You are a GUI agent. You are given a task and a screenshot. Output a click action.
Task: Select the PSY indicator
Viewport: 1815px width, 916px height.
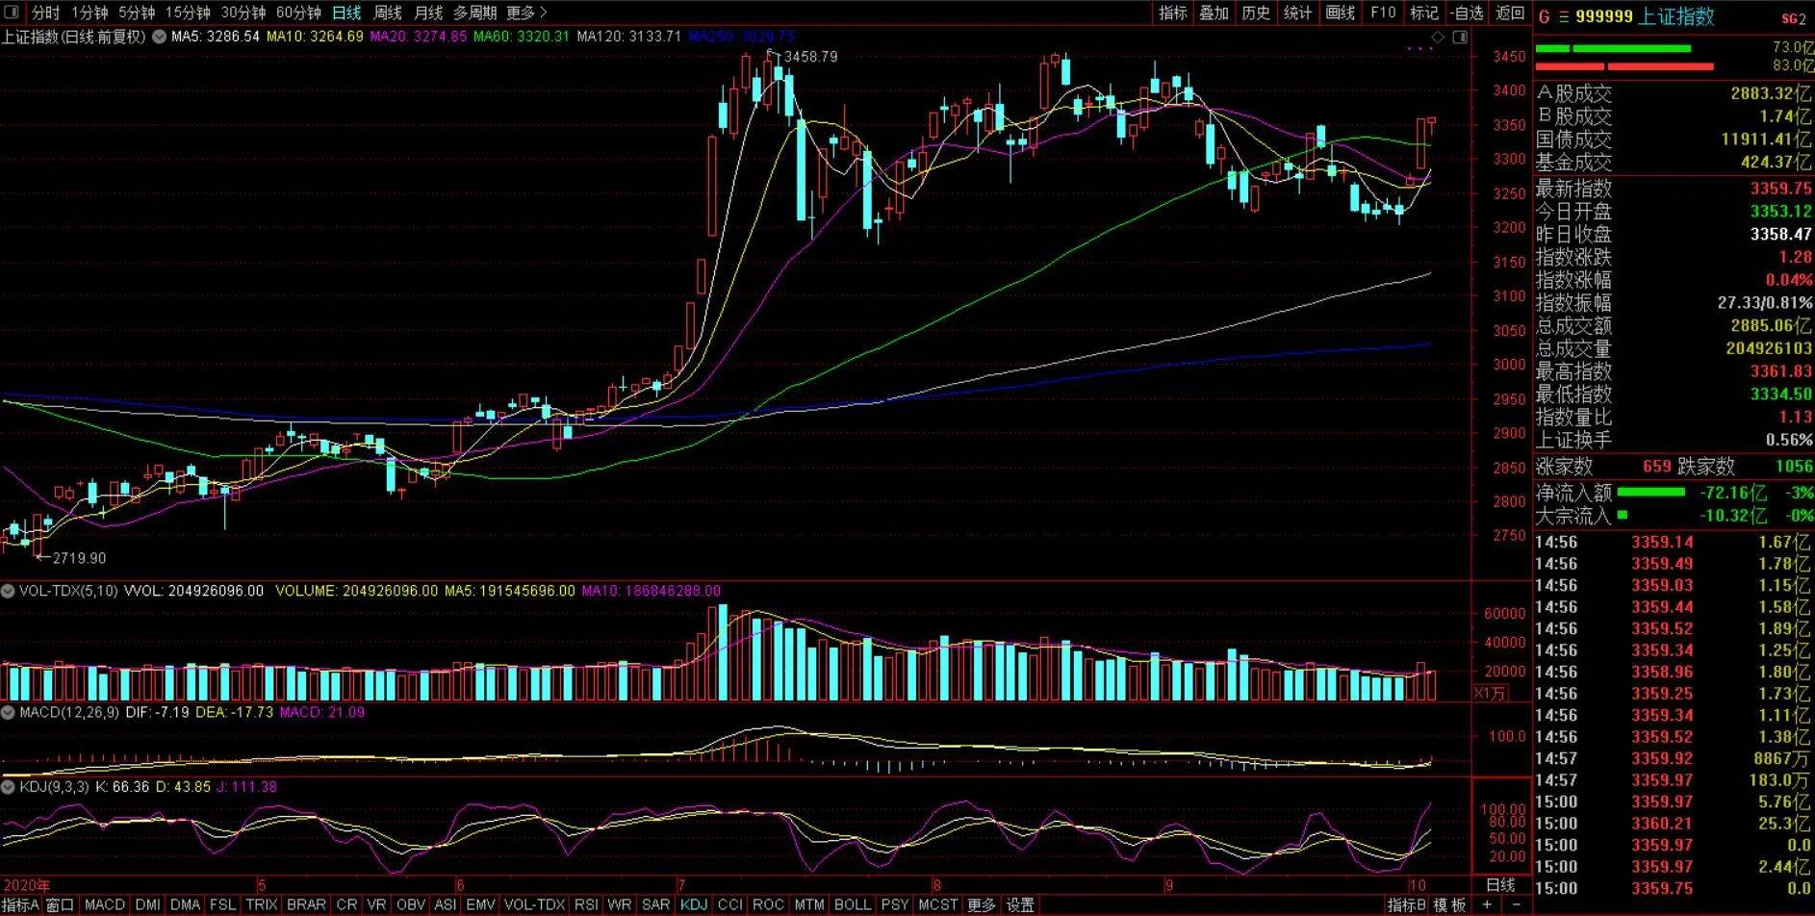point(895,905)
